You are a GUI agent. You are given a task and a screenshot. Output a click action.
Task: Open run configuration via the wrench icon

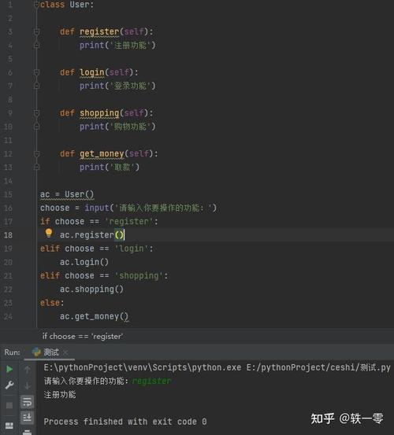click(9, 385)
